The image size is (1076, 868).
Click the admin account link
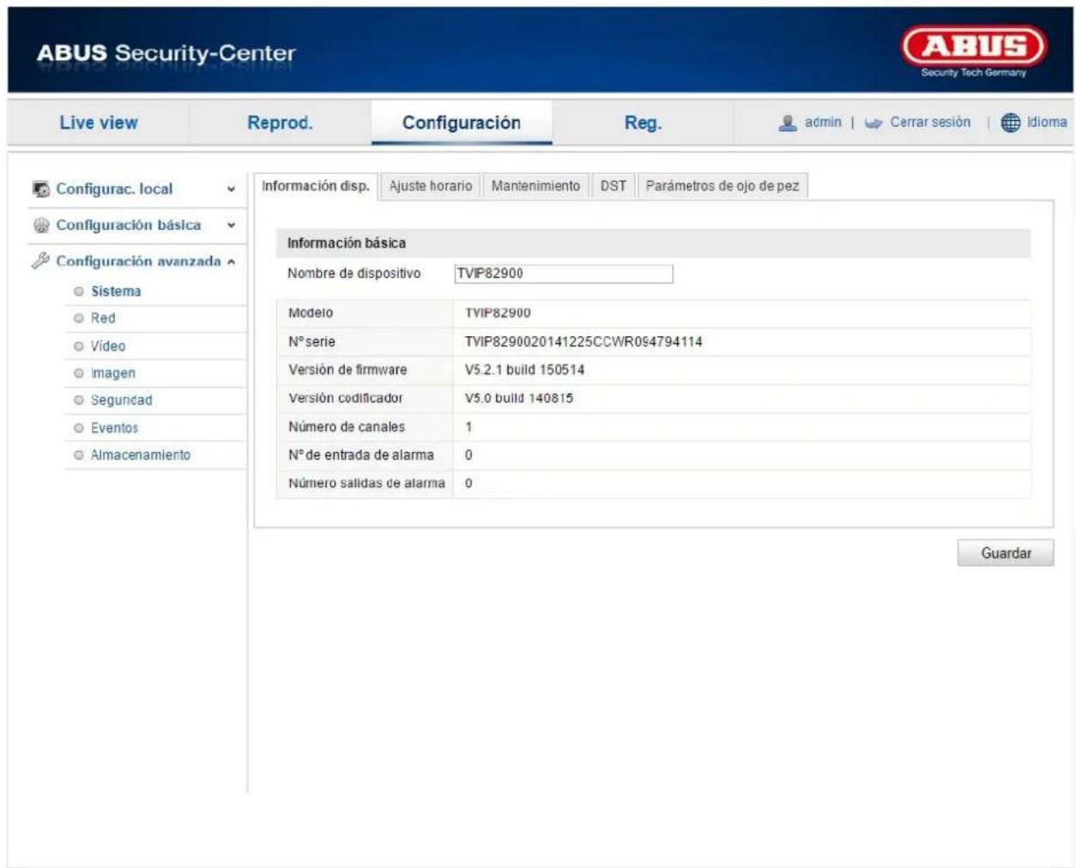click(x=823, y=123)
